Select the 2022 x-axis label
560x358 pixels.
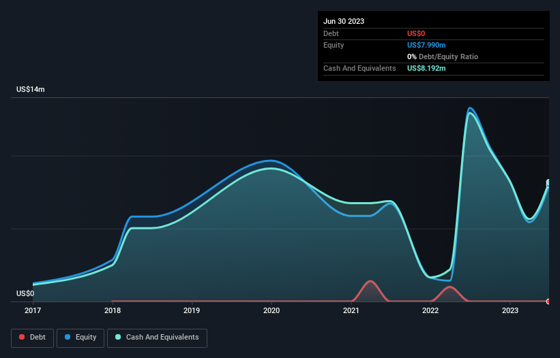(430, 310)
